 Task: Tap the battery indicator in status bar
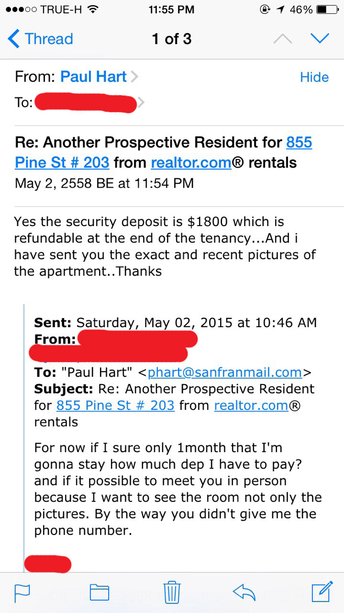327,10
